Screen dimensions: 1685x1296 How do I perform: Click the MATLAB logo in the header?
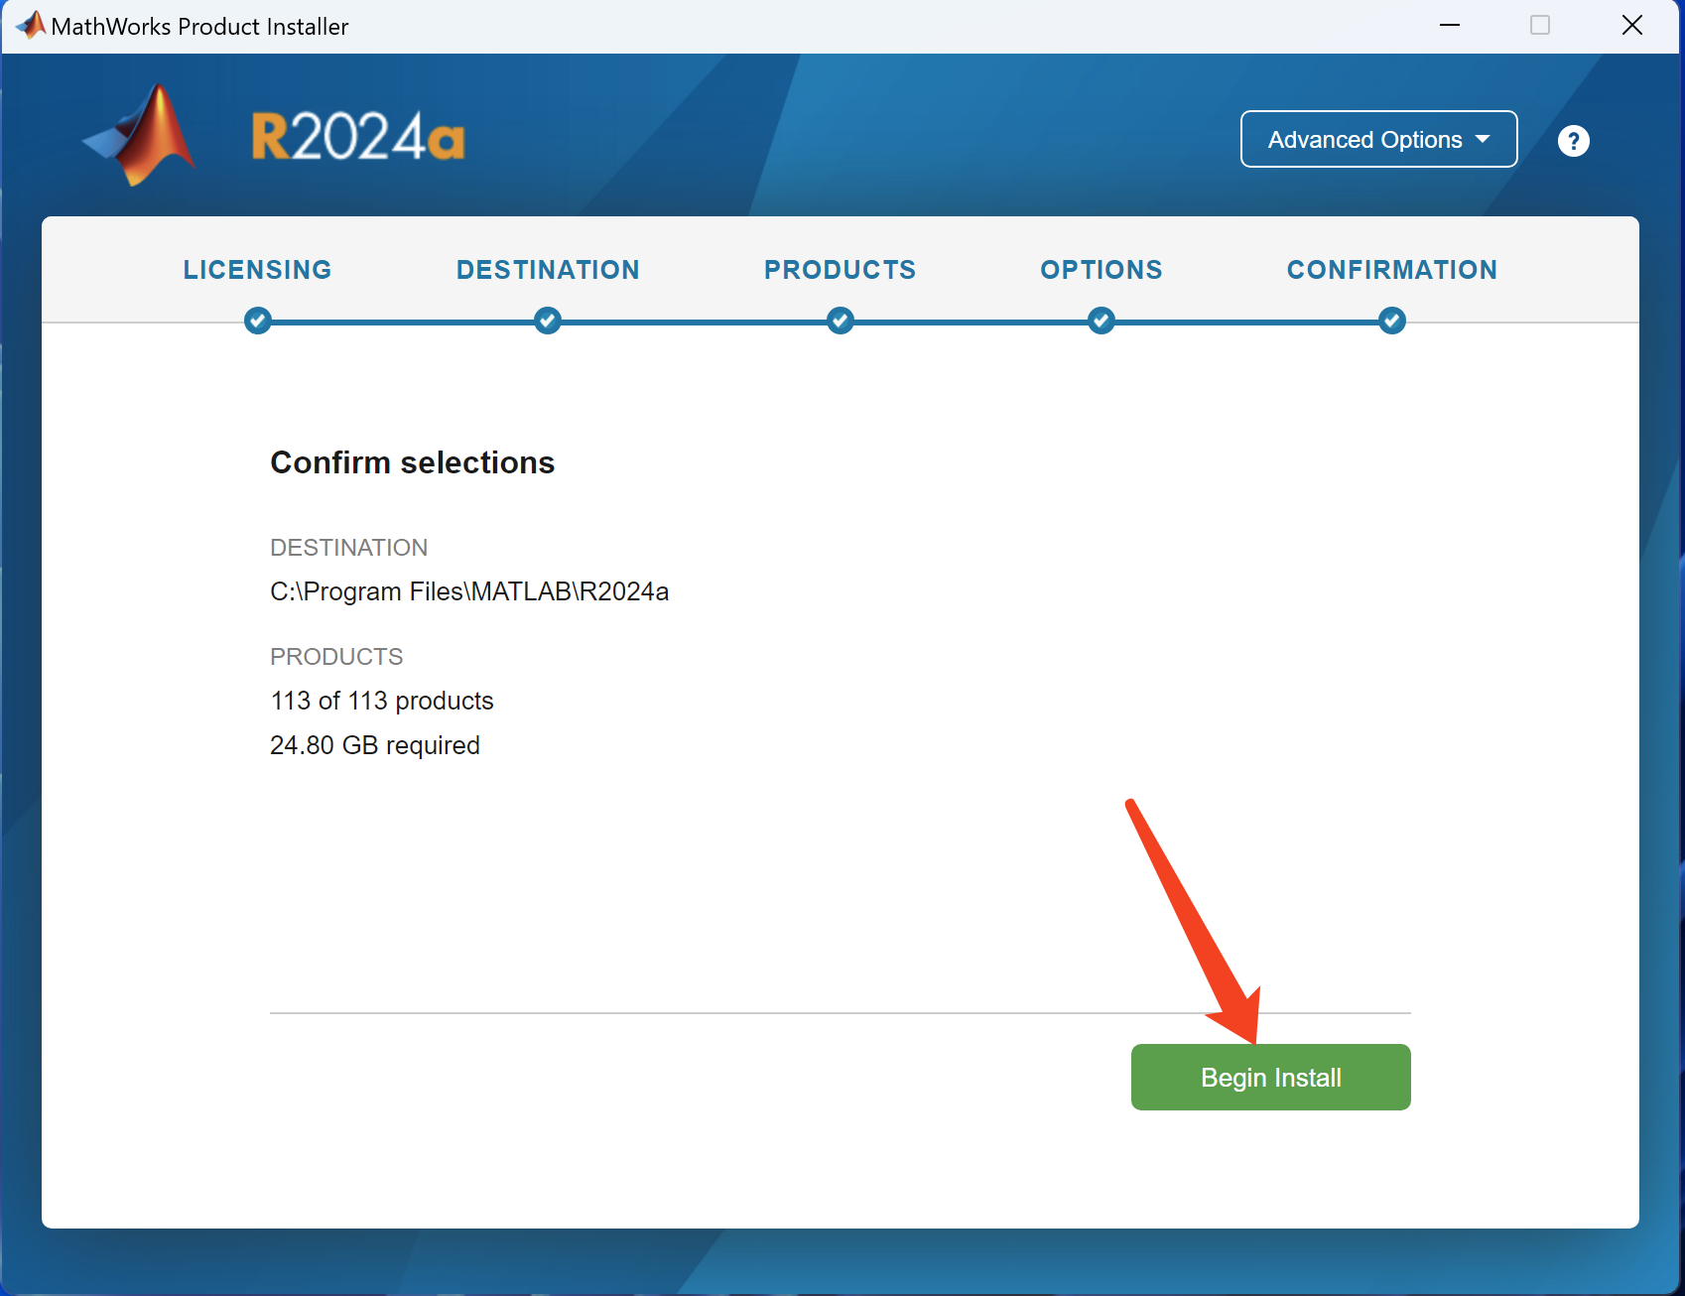[x=141, y=136]
